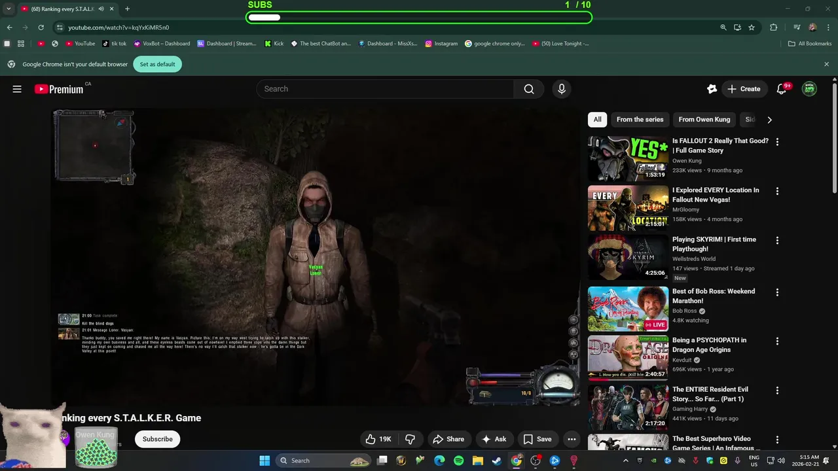The width and height of the screenshot is (838, 471).
Task: Open the All Bookmarks folder
Action: point(810,44)
